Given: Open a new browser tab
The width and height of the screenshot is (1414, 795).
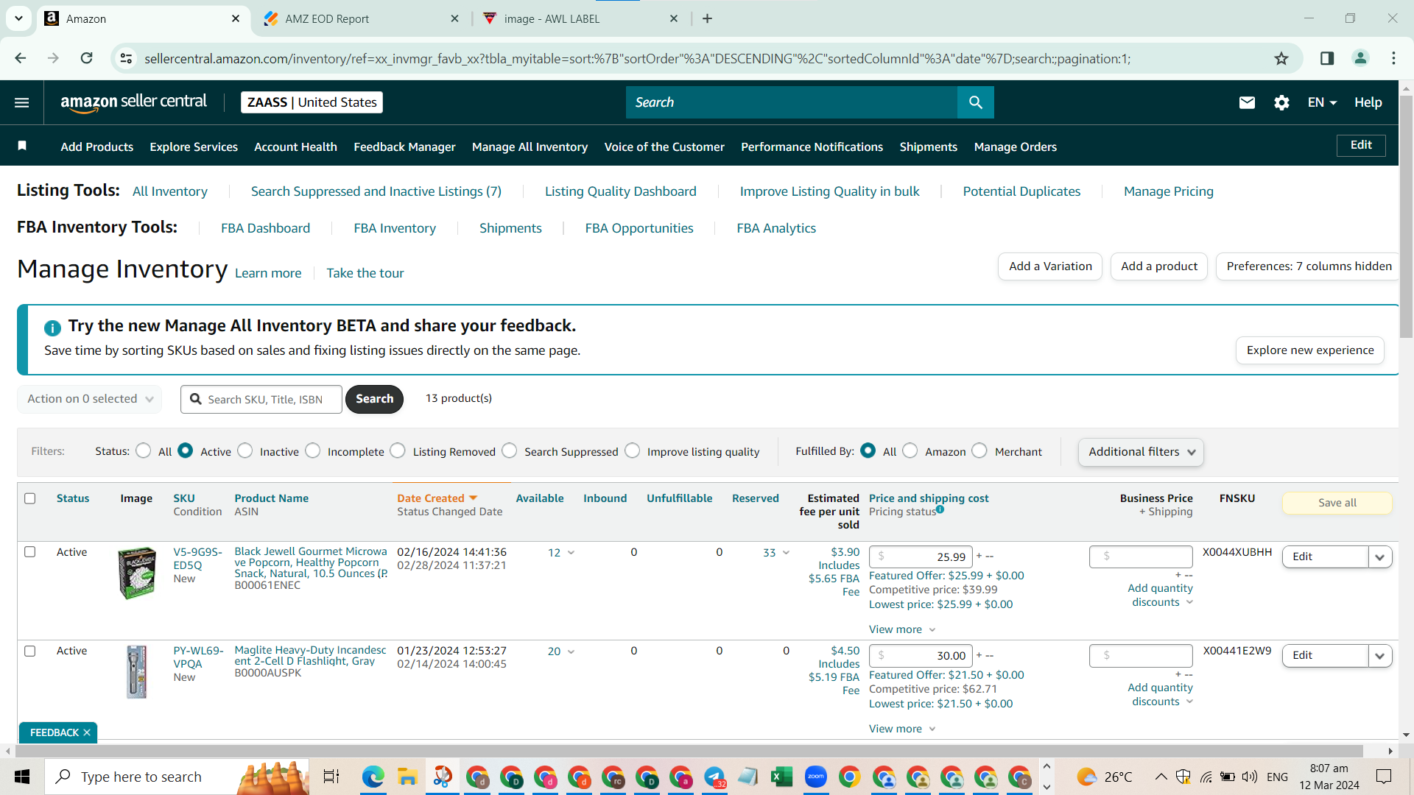Looking at the screenshot, I should 707,18.
